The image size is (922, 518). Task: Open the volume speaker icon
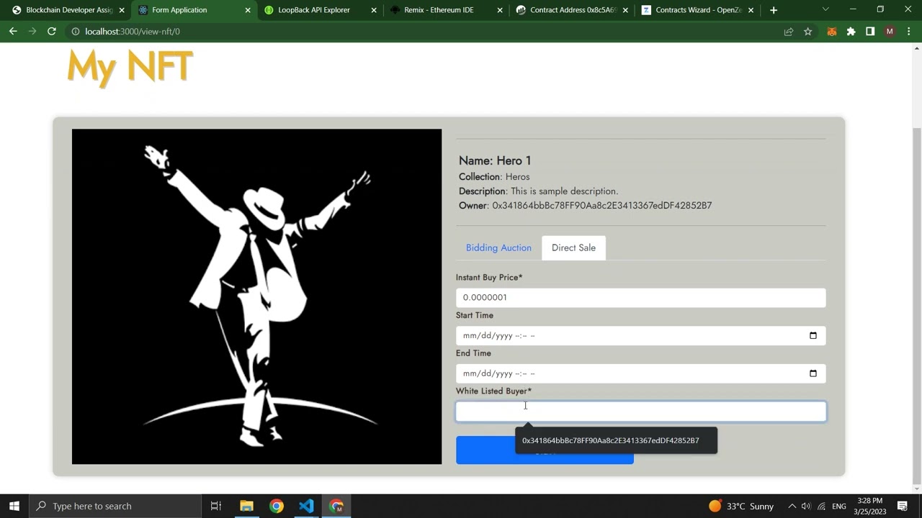click(806, 506)
